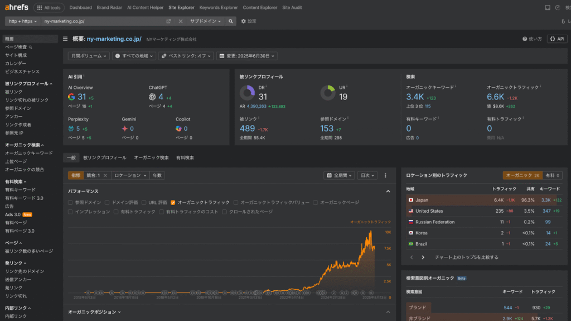
Task: Click the API braces button
Action: (x=557, y=39)
